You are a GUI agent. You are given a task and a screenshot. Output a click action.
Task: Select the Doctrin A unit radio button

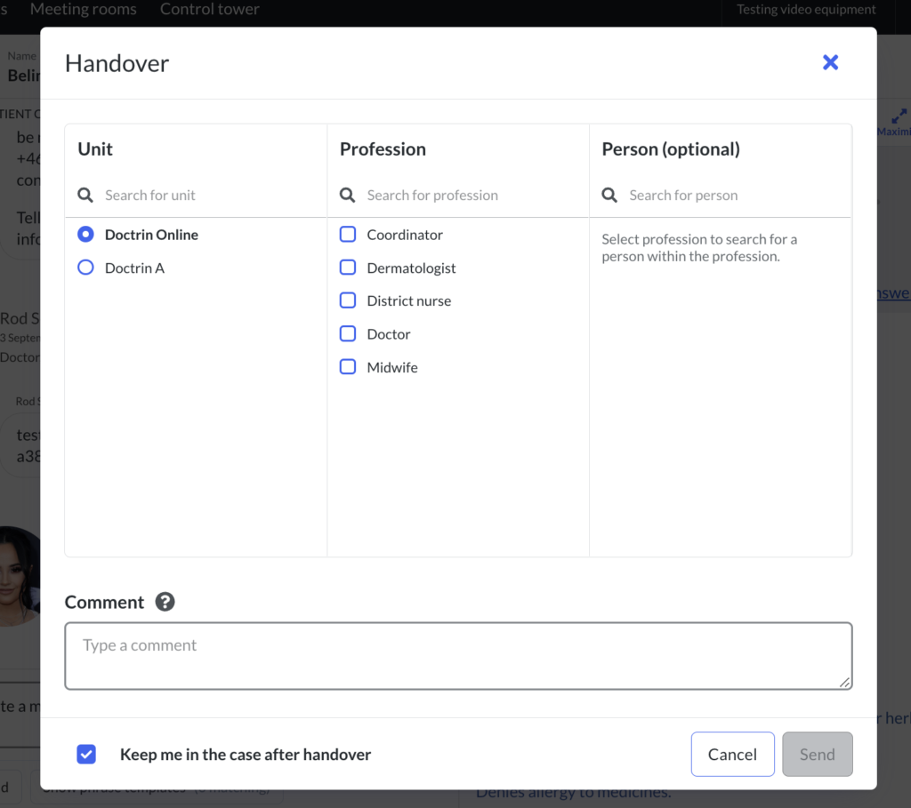[85, 268]
